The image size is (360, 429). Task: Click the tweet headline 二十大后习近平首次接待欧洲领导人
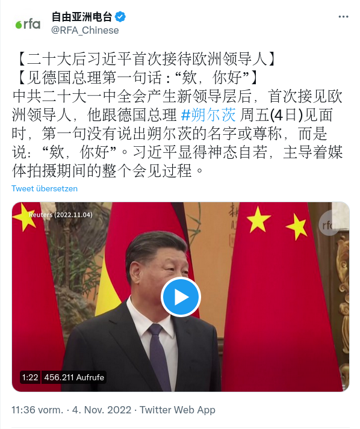[x=147, y=59]
